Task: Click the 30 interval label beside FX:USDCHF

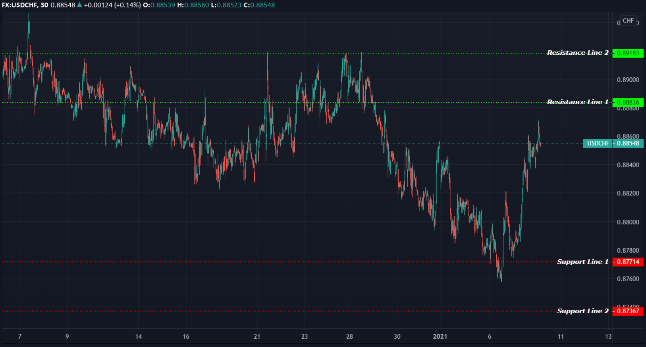Action: pyautogui.click(x=44, y=5)
